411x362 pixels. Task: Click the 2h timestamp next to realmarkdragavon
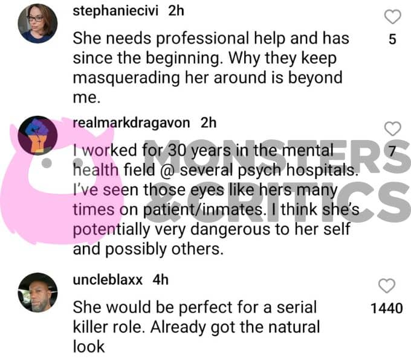(209, 123)
